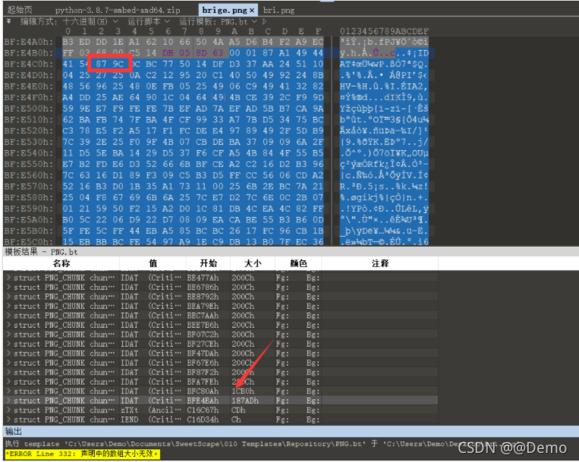
Task: Switch to the 起始页 tab
Action: coord(20,10)
